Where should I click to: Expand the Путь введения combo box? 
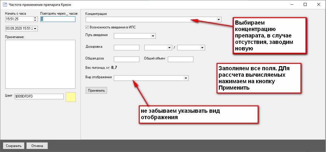pyautogui.click(x=153, y=36)
